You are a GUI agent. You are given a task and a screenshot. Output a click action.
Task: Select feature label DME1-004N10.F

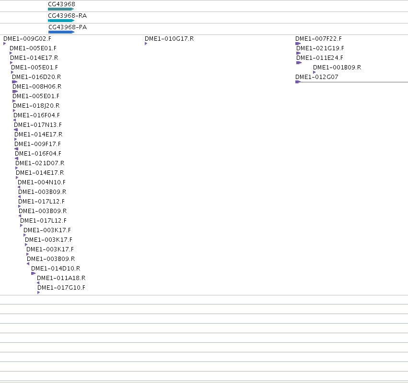click(42, 182)
